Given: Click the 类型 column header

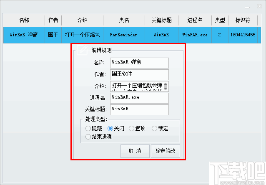Looking at the screenshot, I should (220, 20).
